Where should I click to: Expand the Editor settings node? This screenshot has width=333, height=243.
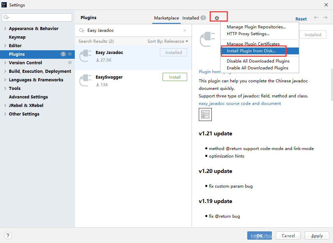[5, 45]
